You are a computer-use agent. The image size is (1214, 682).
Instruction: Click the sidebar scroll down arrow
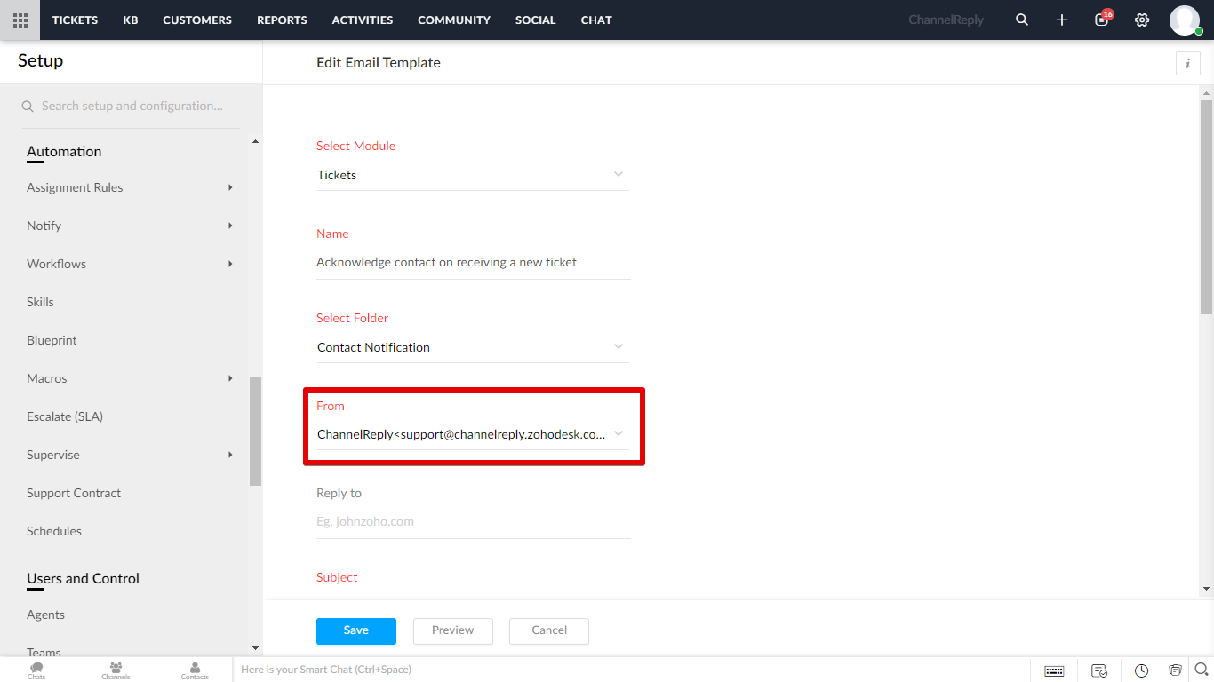pyautogui.click(x=256, y=649)
